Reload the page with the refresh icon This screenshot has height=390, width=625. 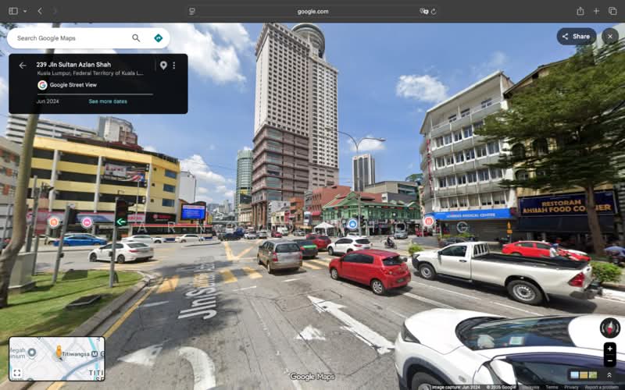434,12
